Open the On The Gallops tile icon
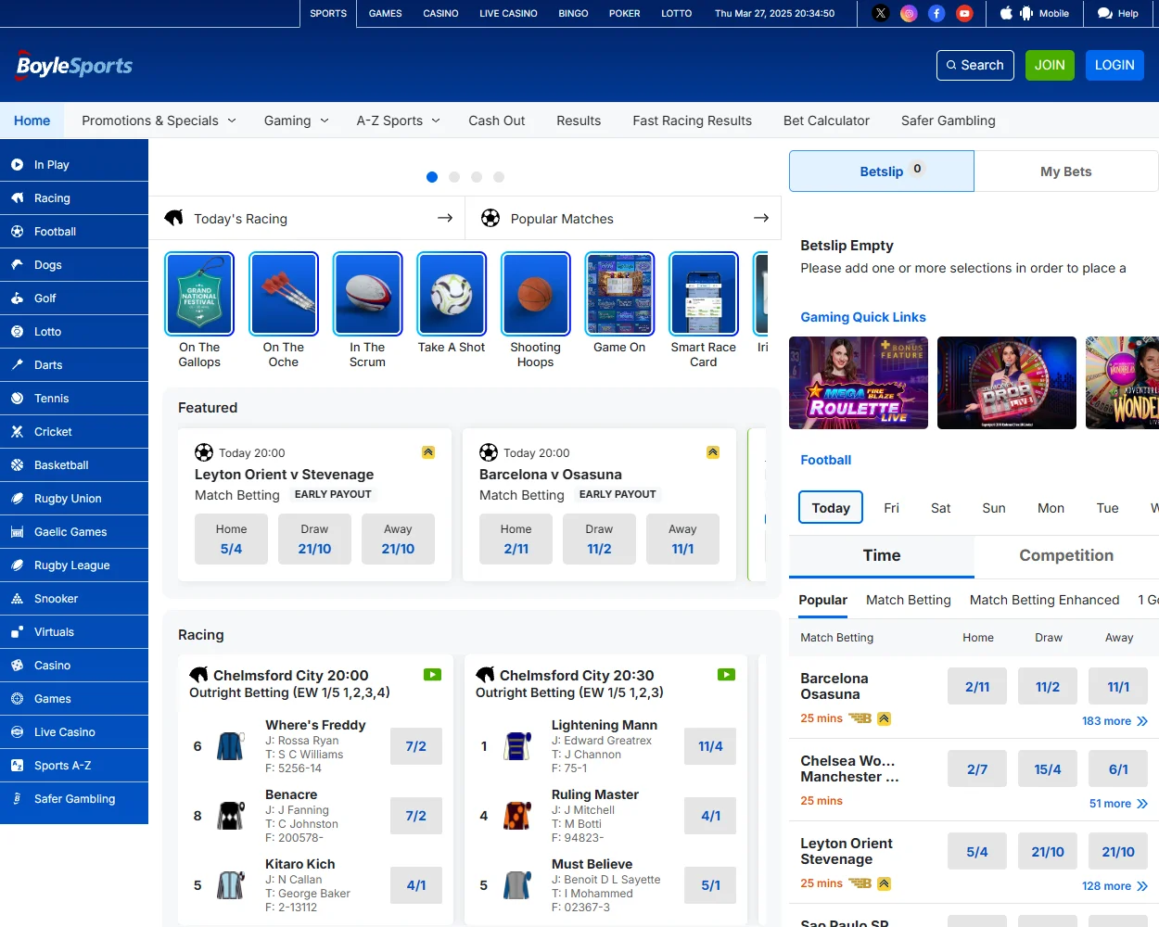This screenshot has height=927, width=1159. (x=199, y=294)
